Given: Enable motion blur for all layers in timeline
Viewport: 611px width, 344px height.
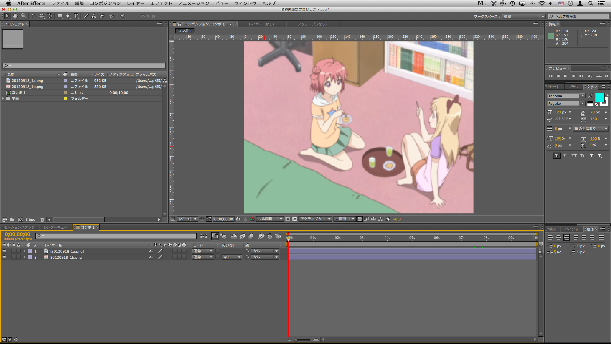Looking at the screenshot, I should (x=251, y=236).
